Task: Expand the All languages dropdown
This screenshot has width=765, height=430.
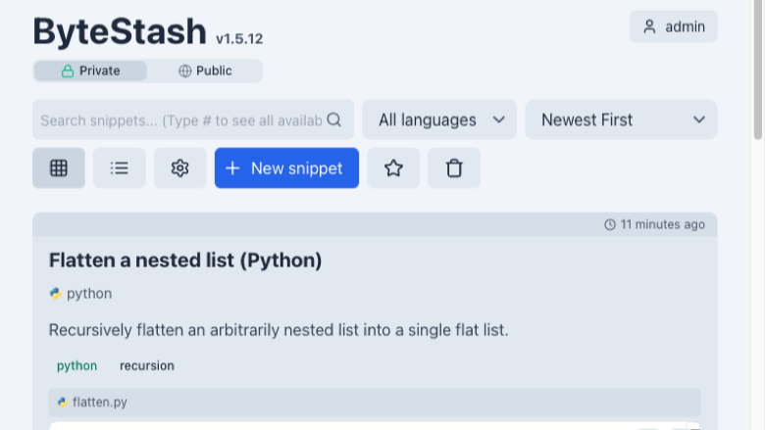Action: point(439,119)
